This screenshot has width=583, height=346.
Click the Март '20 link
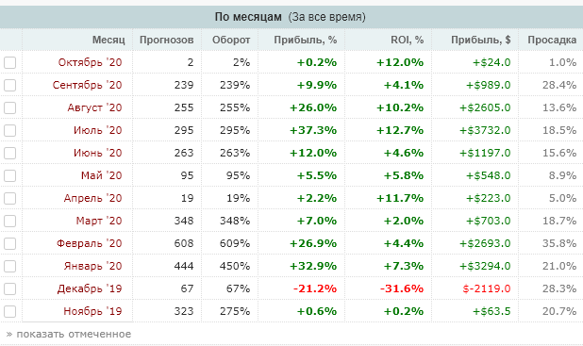tap(99, 221)
